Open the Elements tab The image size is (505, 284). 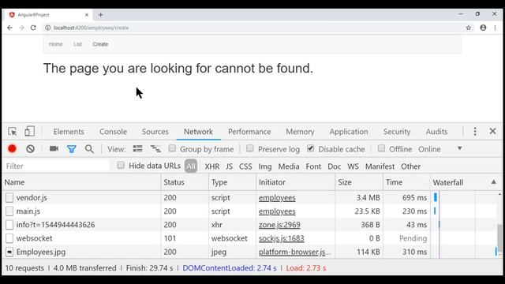69,132
